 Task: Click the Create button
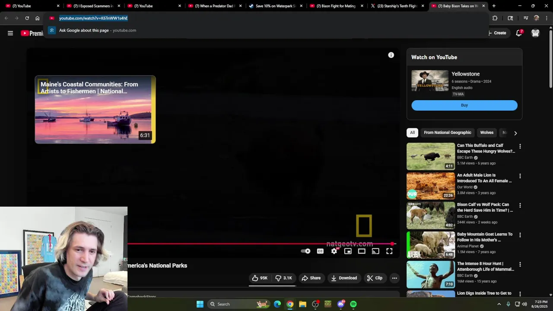pyautogui.click(x=497, y=33)
